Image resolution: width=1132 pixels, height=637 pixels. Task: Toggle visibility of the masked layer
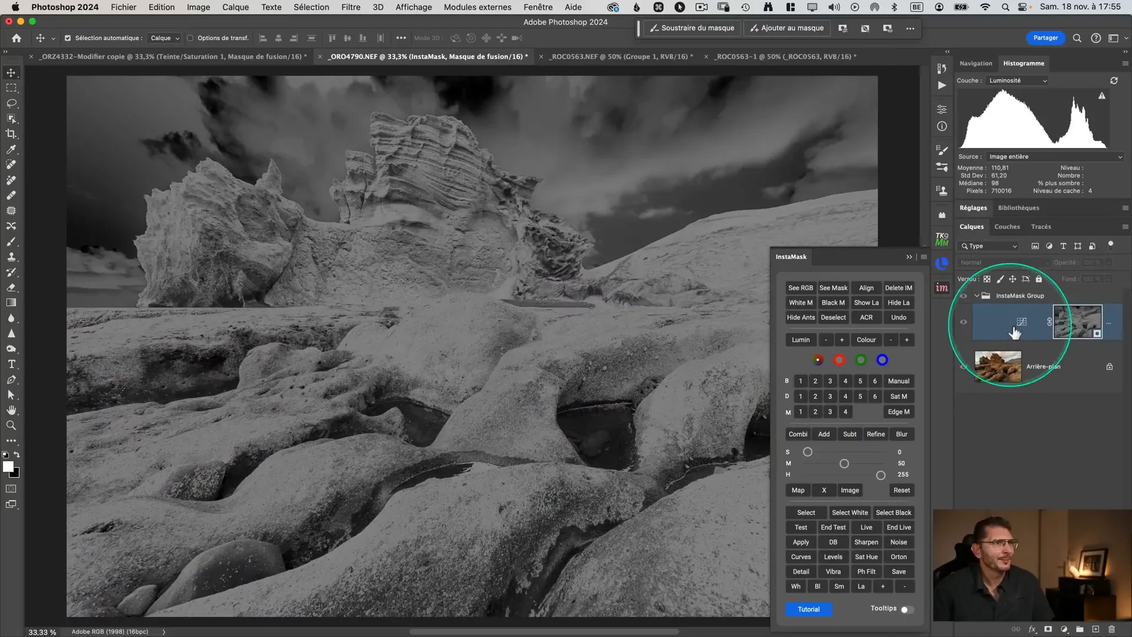pos(963,322)
